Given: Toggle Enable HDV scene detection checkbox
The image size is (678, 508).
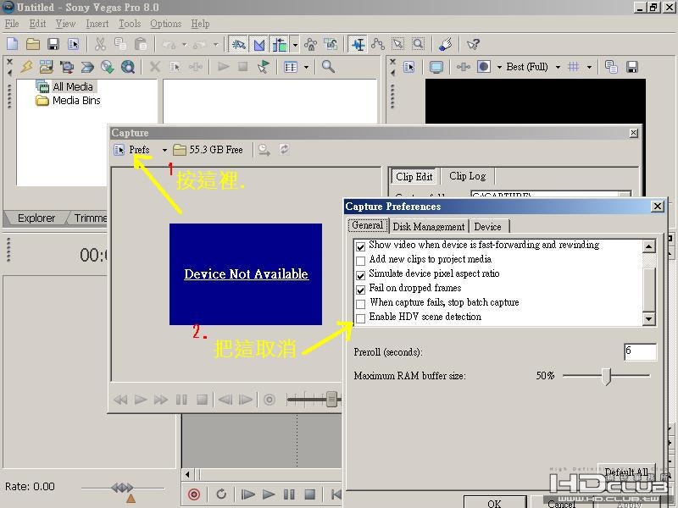Looking at the screenshot, I should tap(360, 318).
